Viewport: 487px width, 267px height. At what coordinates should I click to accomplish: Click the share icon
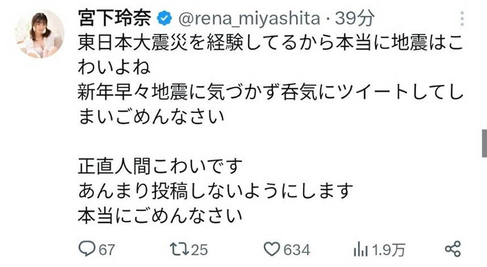click(452, 249)
